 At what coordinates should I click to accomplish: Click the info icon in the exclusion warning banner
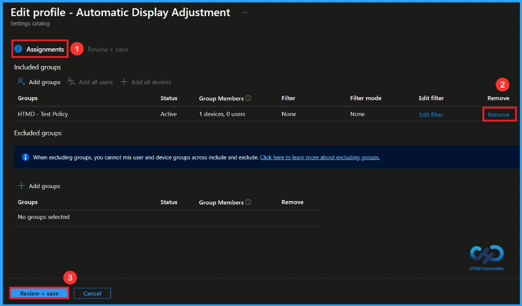click(25, 157)
